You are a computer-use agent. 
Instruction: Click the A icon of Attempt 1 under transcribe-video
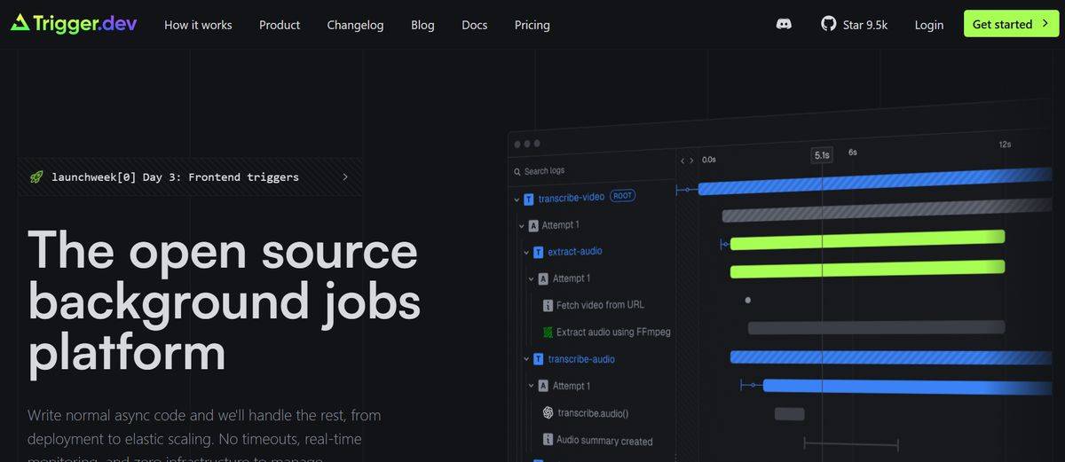point(533,225)
